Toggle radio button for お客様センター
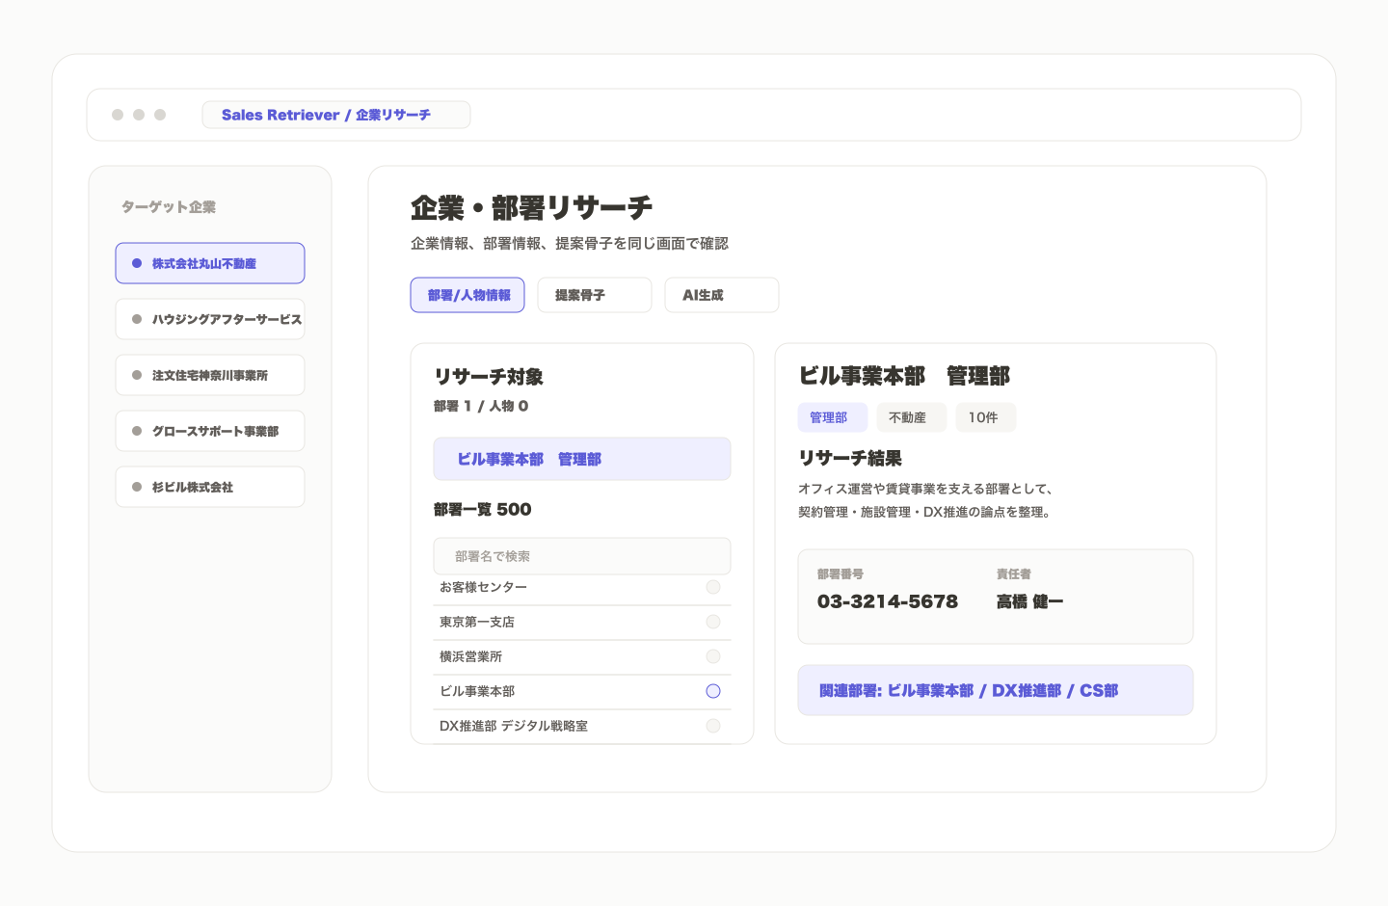Screen dimensions: 1388x906 [x=713, y=587]
